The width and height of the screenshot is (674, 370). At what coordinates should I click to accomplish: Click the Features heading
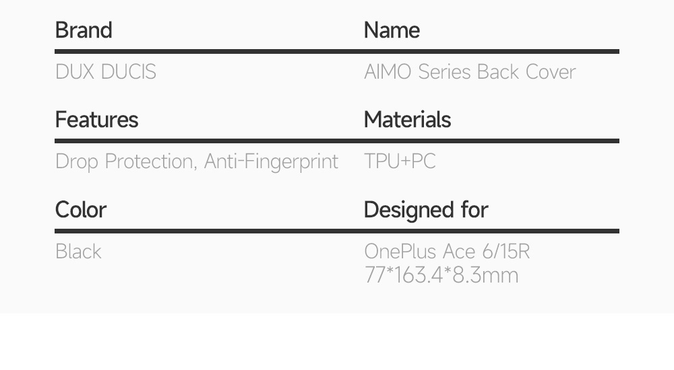96,120
